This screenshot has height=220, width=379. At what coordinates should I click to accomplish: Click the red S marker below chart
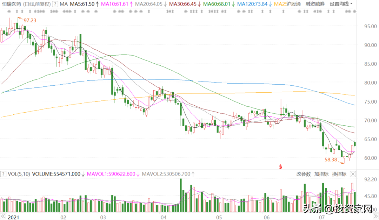pos(280,166)
